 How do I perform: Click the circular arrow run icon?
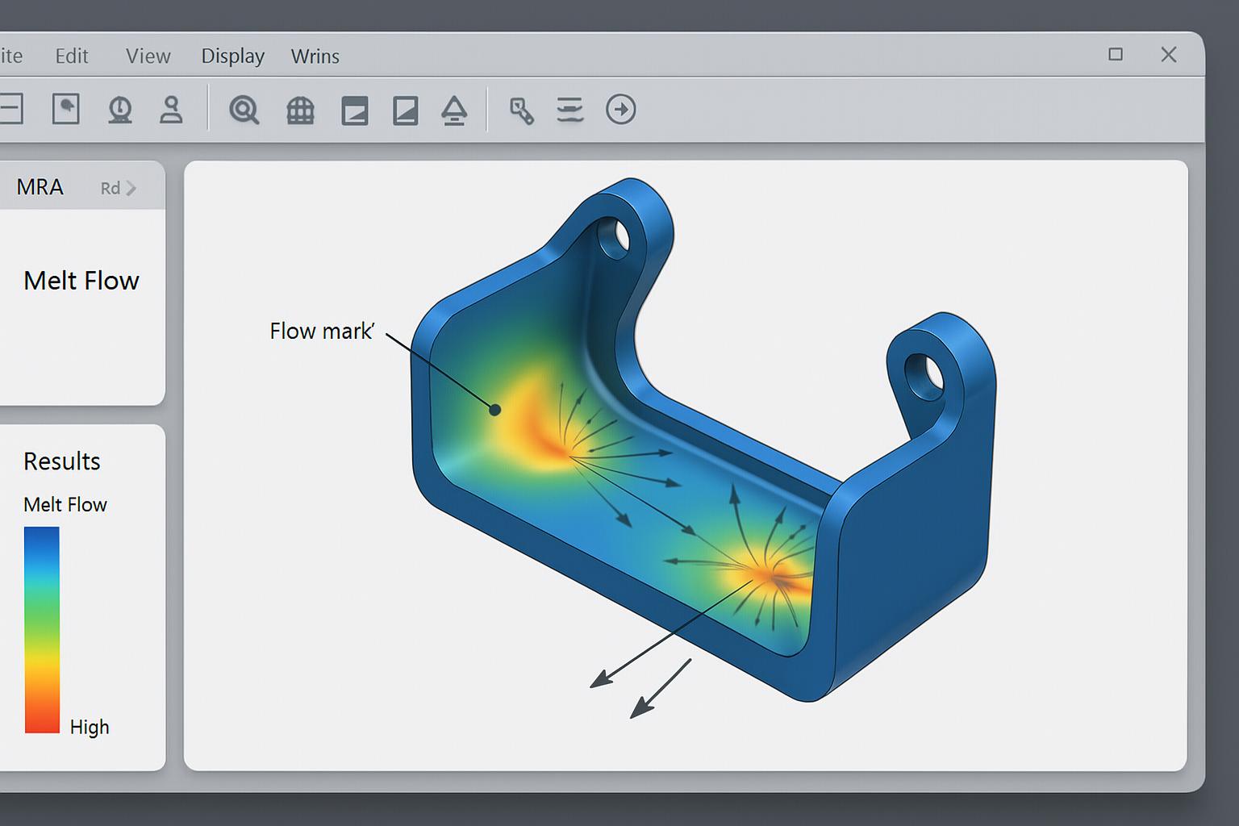tap(622, 110)
